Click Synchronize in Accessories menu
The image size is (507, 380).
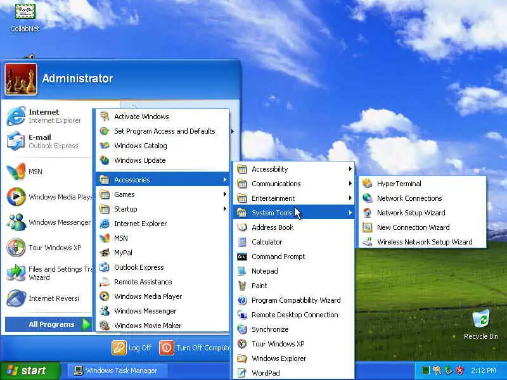pos(294,329)
